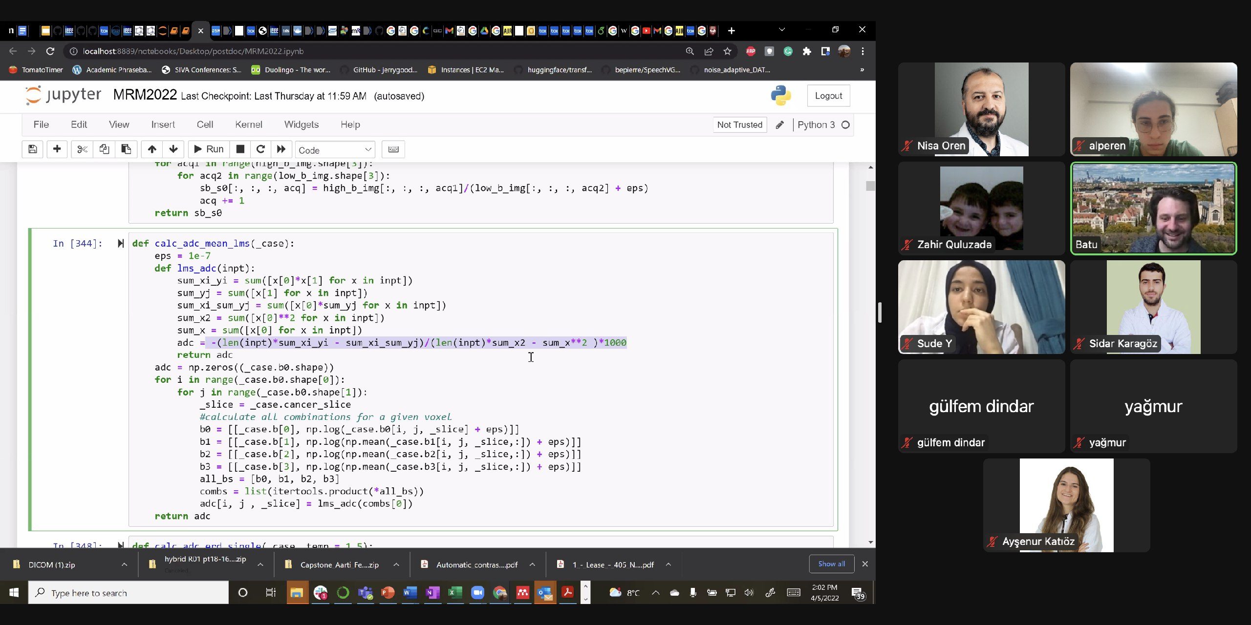
Task: Click Show all downloads button
Action: point(831,564)
